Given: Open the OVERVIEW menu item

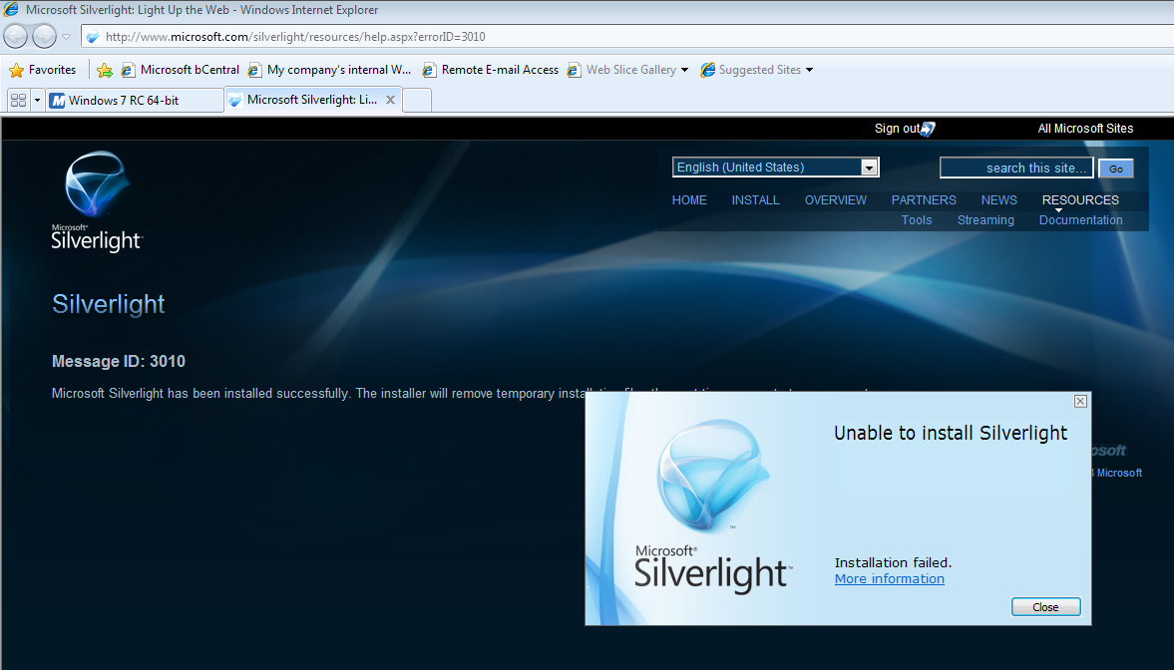Looking at the screenshot, I should 836,199.
